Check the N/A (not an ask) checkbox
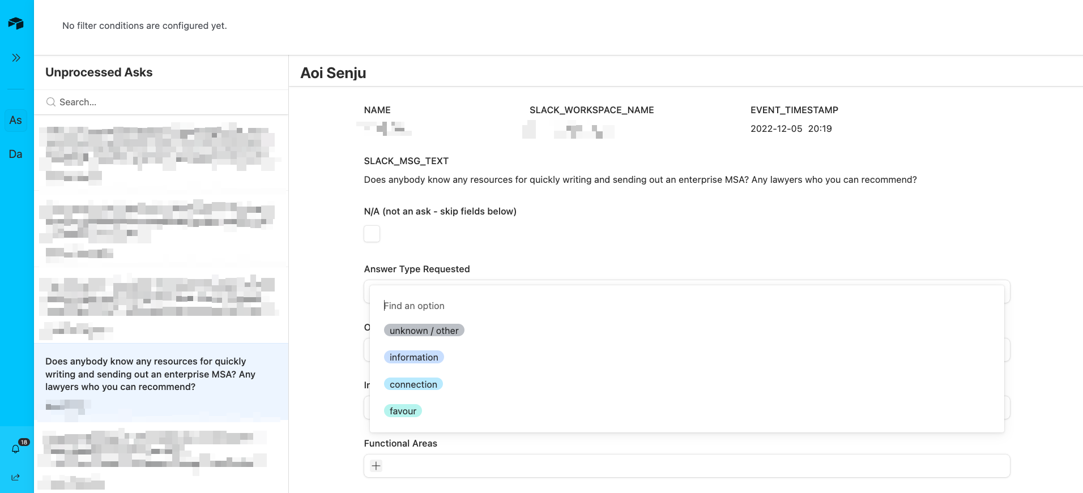The width and height of the screenshot is (1083, 493). coord(372,234)
